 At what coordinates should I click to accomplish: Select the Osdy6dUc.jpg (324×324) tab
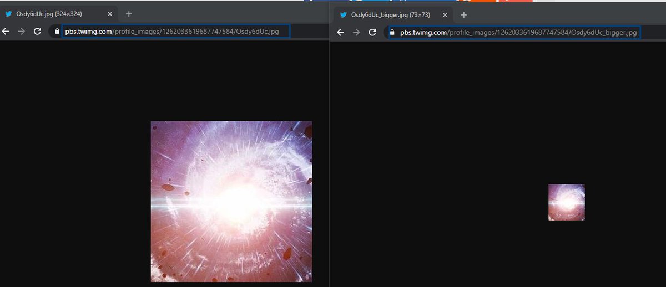pyautogui.click(x=59, y=14)
